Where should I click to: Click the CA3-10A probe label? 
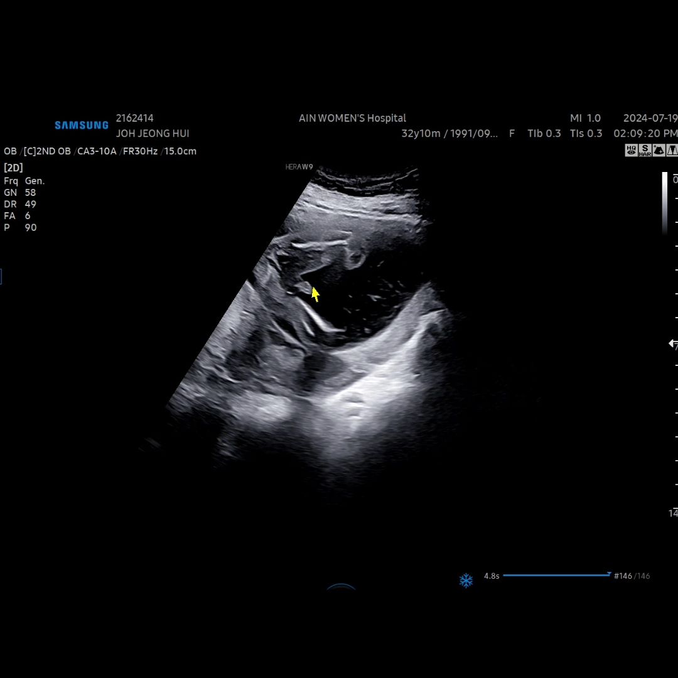97,151
